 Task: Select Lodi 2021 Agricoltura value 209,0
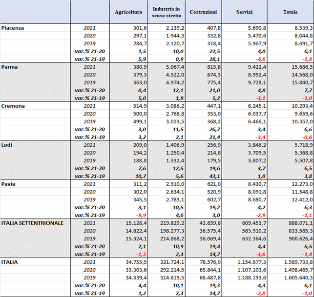[x=140, y=145]
